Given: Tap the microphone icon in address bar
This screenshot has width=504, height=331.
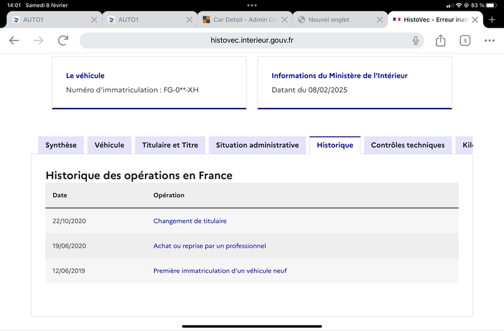Looking at the screenshot, I should (416, 40).
